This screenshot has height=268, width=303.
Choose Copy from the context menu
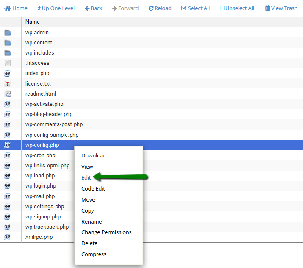point(88,211)
